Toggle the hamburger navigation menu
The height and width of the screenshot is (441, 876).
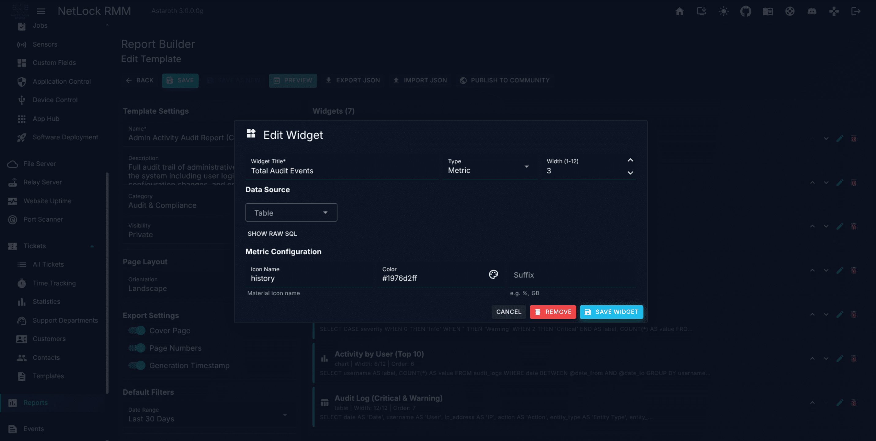(x=41, y=11)
